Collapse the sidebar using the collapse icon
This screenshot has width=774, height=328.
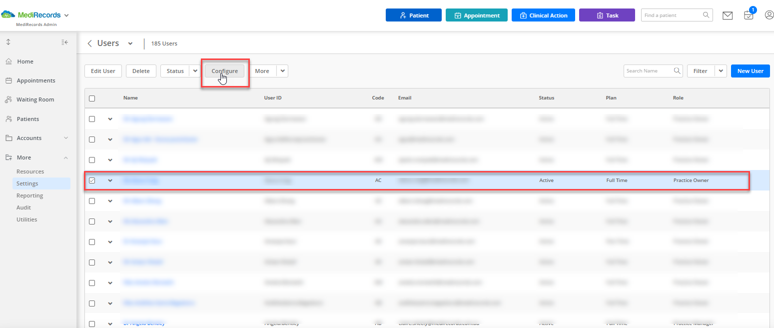(64, 42)
